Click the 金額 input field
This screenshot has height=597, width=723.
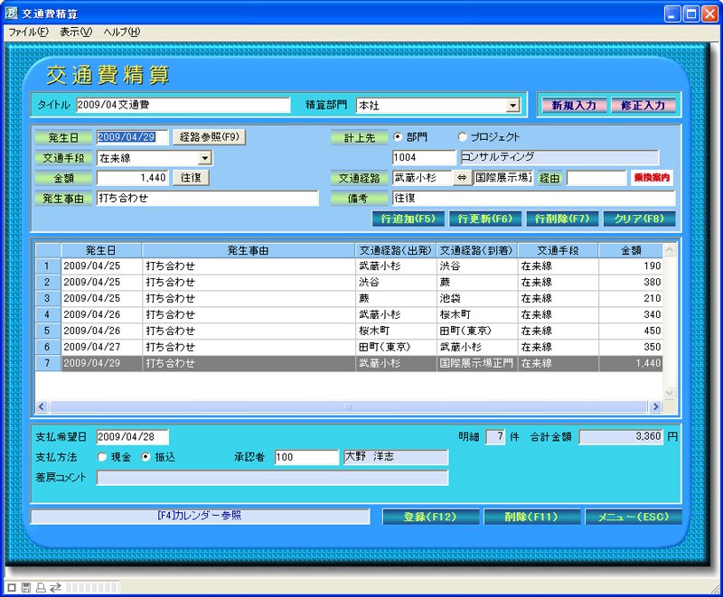tap(133, 178)
